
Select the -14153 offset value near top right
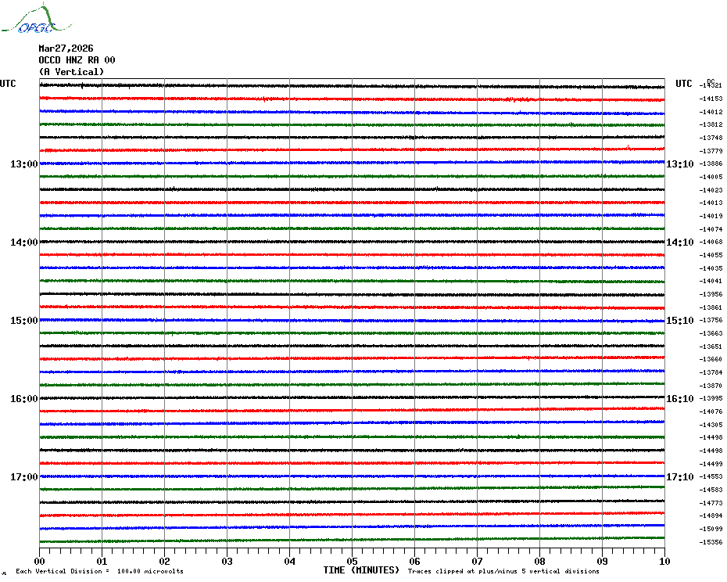pos(711,99)
